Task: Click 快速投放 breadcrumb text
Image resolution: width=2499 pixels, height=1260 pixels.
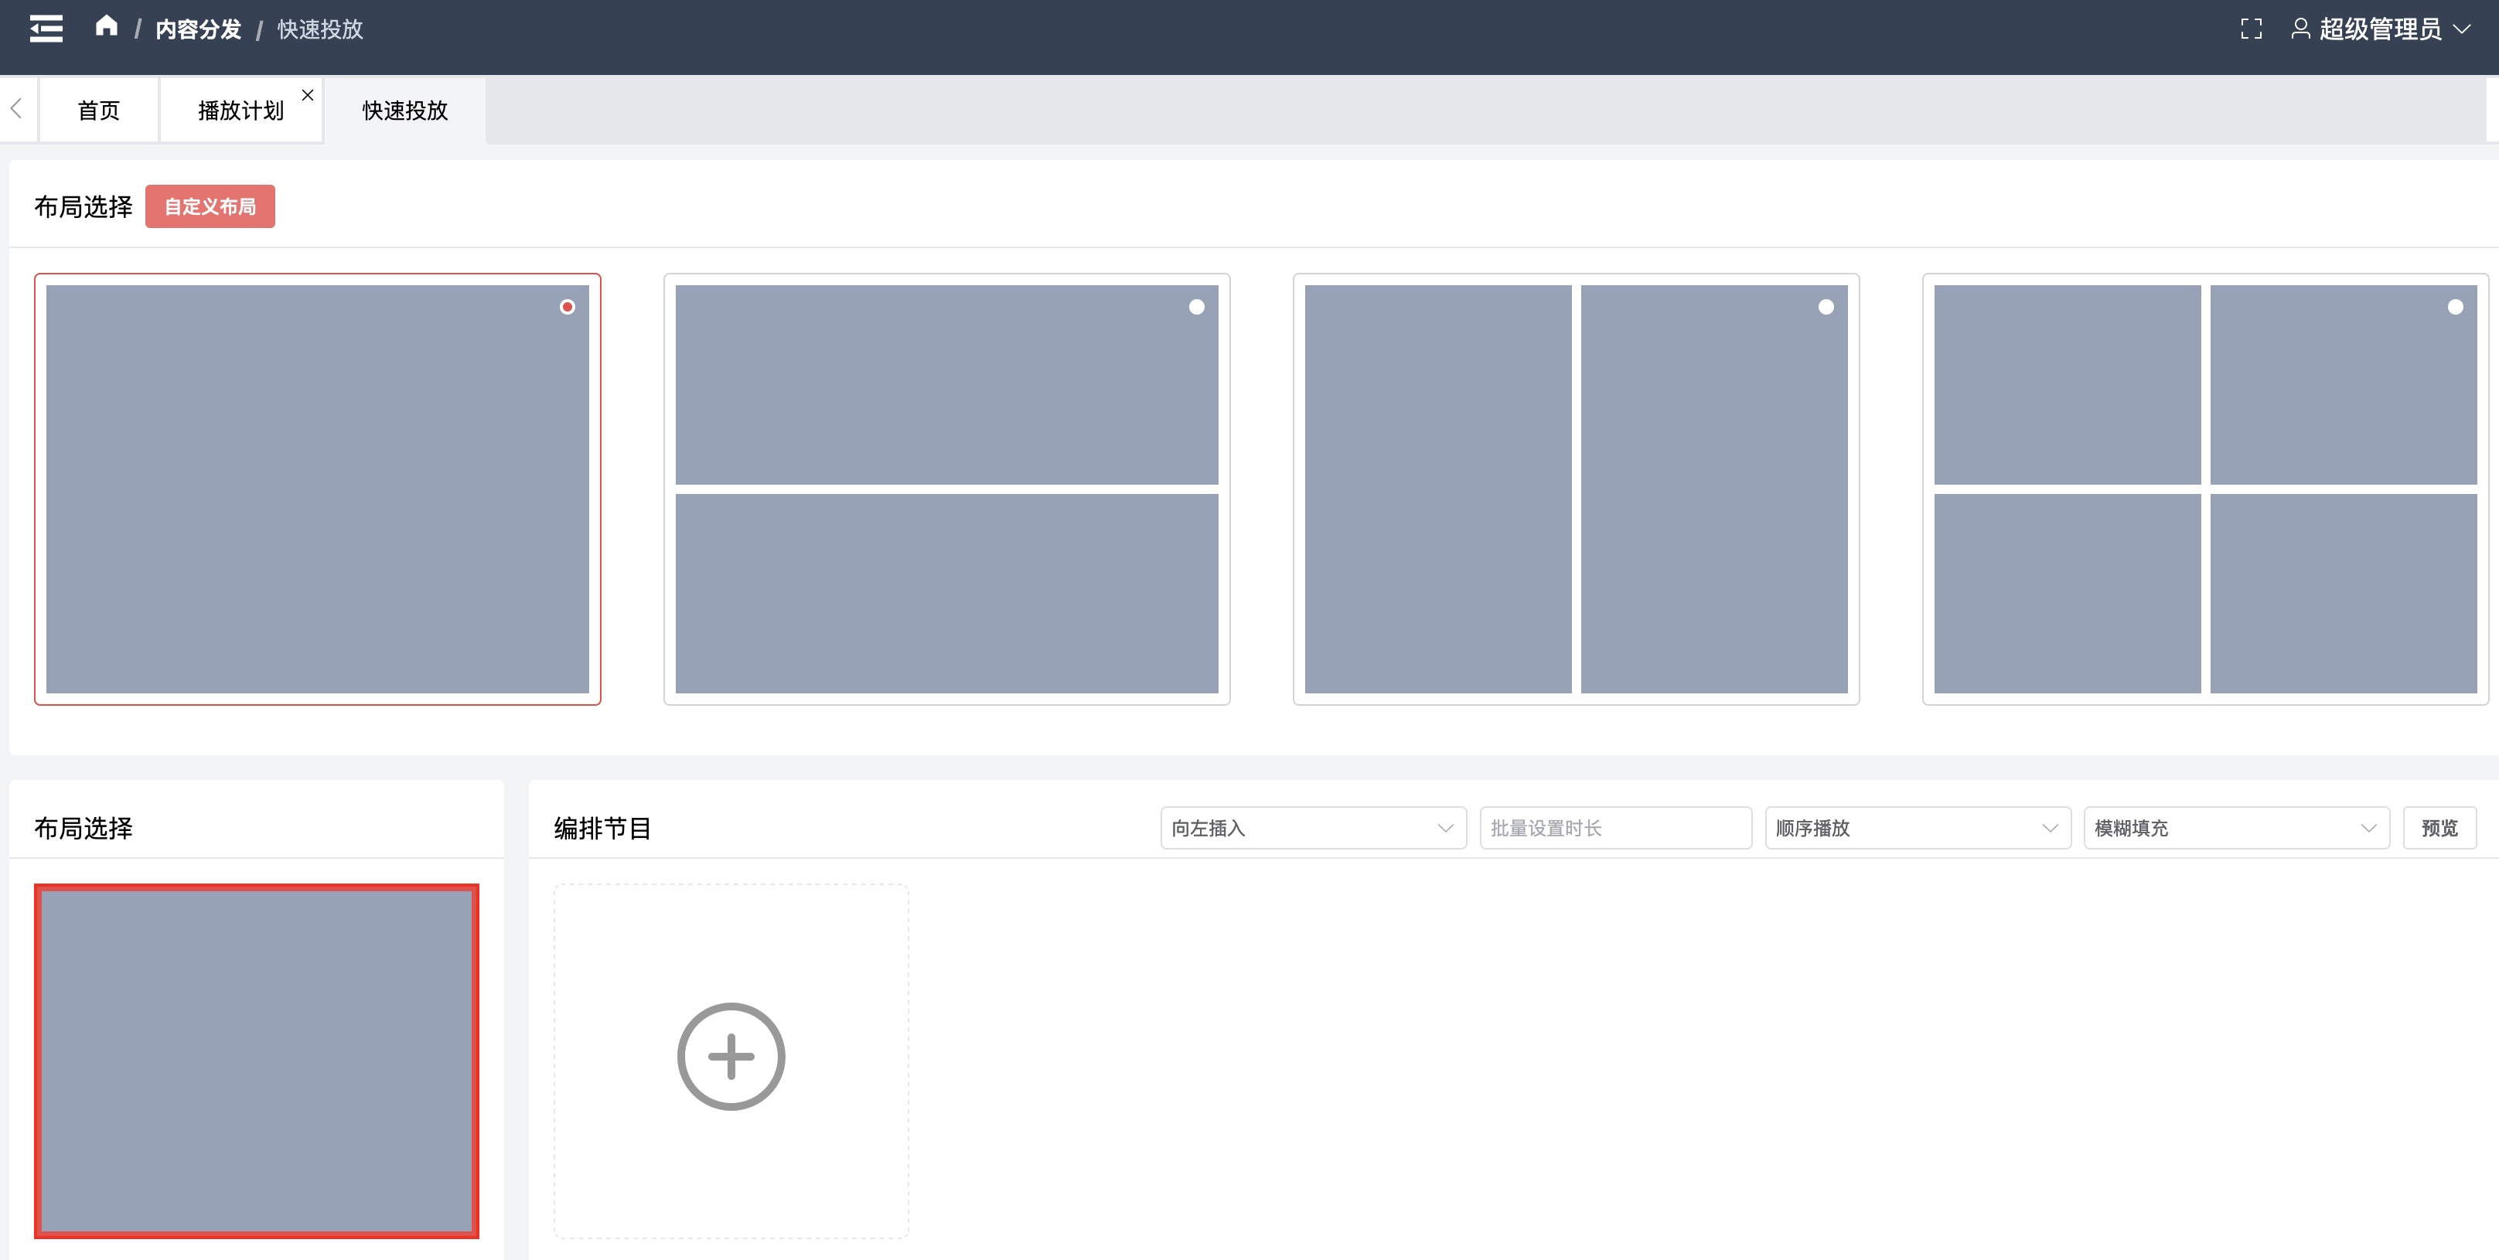Action: (x=320, y=29)
